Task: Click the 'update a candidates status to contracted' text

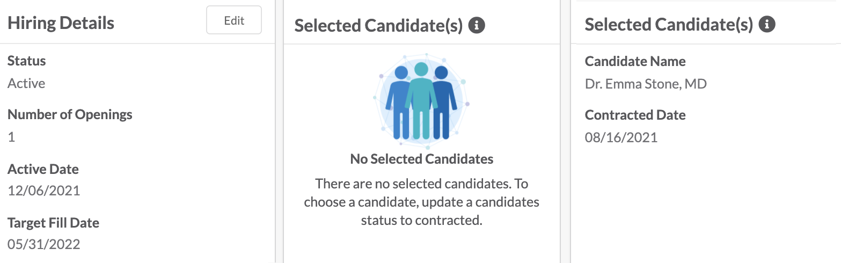Action: 449,211
